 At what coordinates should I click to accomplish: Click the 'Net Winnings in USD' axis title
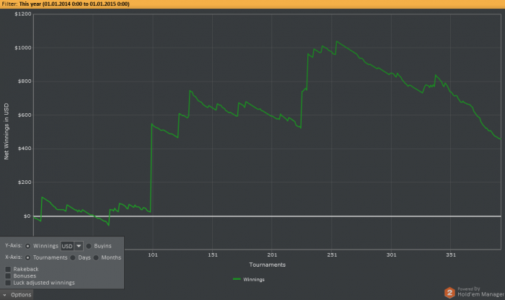click(6, 131)
